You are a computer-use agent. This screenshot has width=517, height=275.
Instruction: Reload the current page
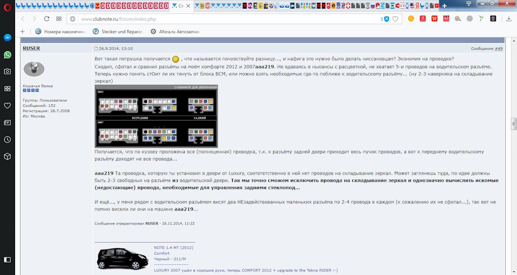tap(46, 19)
